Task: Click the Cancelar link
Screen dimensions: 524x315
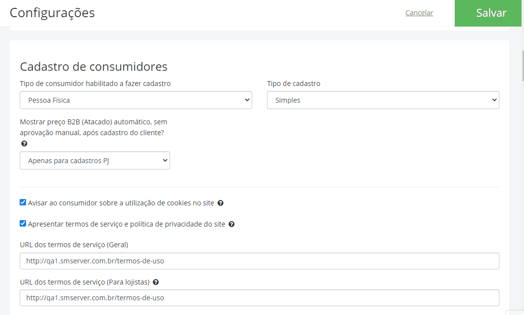Action: point(419,13)
